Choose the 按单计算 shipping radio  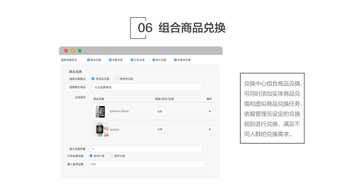coord(91,156)
